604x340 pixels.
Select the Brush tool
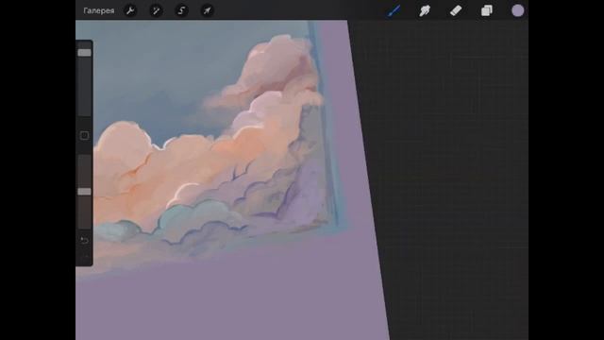click(x=394, y=10)
